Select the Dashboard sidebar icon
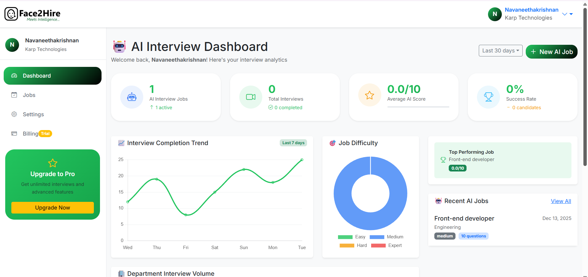This screenshot has width=588, height=277. click(14, 75)
